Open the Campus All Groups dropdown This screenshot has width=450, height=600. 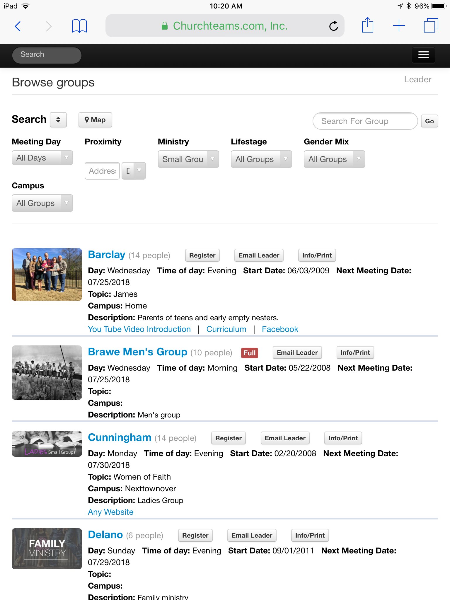tap(42, 203)
